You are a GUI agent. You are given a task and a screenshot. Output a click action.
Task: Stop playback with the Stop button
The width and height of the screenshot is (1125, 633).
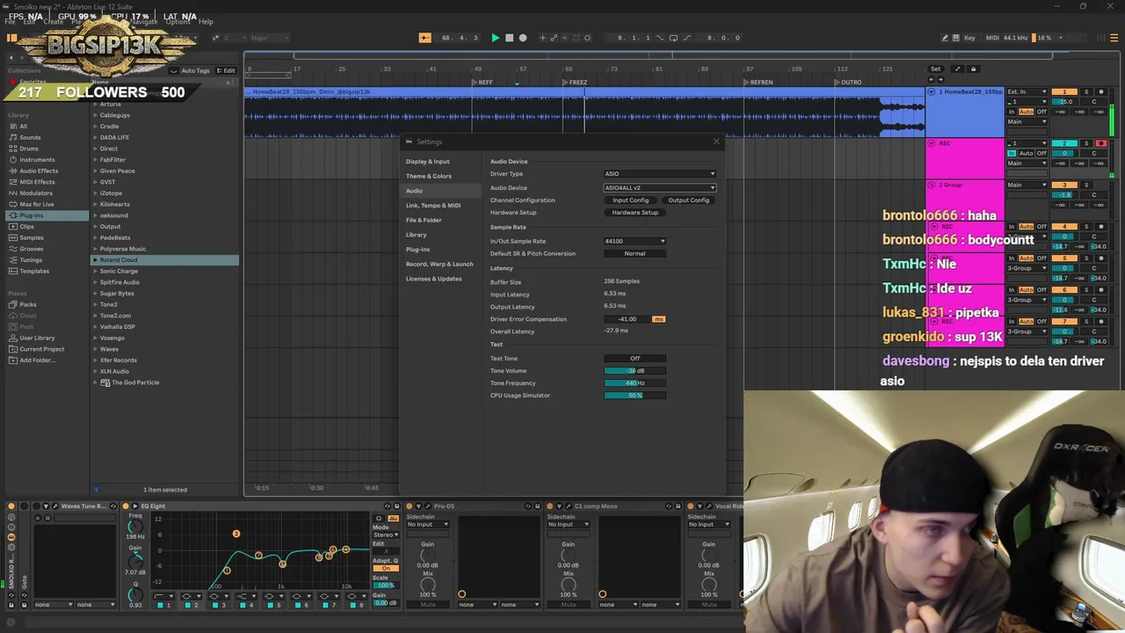coord(509,38)
